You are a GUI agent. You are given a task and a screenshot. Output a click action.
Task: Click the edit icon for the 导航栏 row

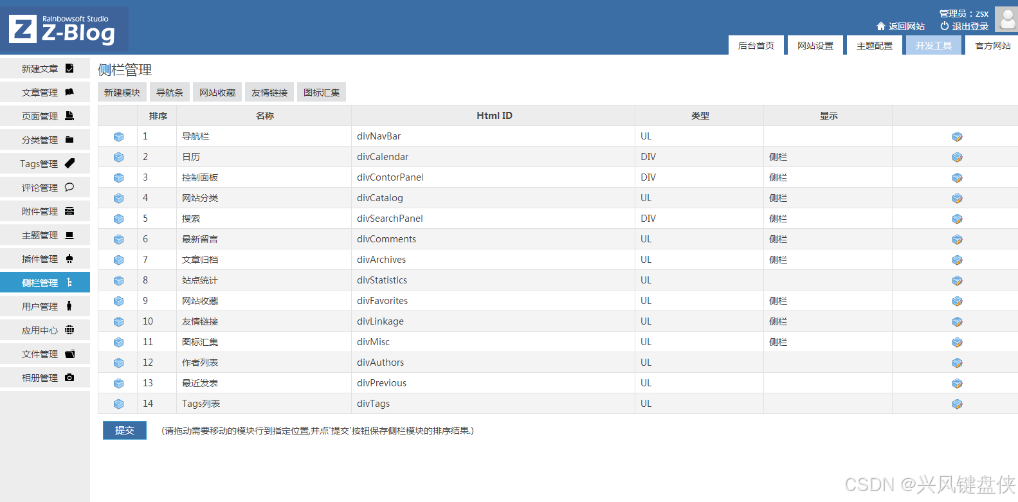[x=957, y=137]
